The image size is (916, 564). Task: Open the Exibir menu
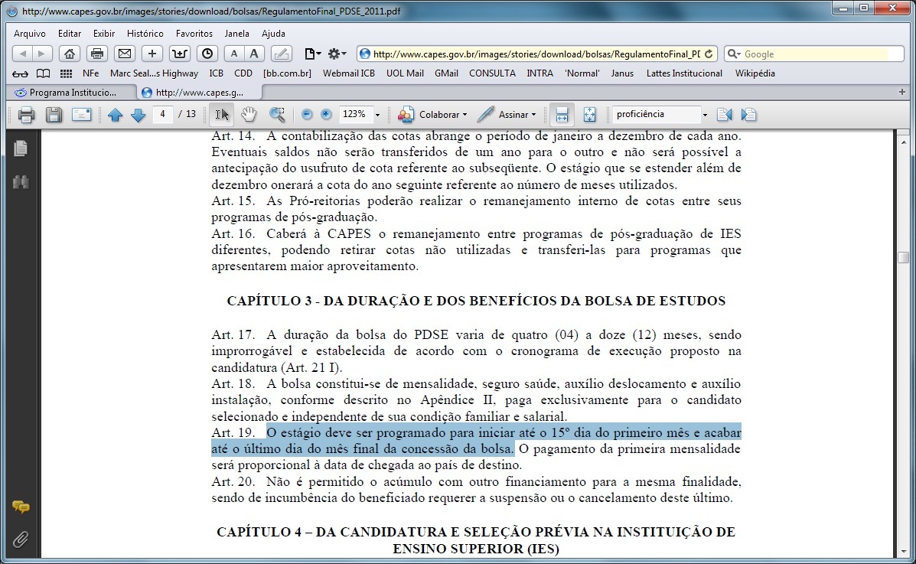[x=104, y=34]
